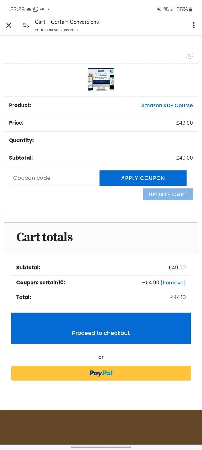Tap the Amazon KDP Course product thumbnail
Image resolution: width=202 pixels, height=450 pixels.
click(x=101, y=79)
